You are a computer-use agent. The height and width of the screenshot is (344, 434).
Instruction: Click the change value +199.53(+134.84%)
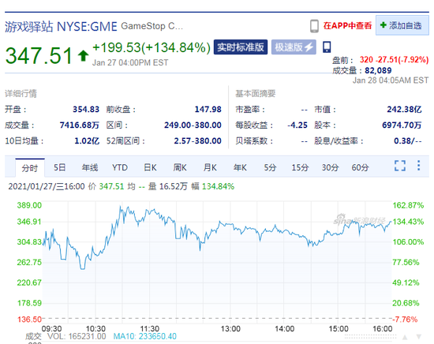[x=152, y=47]
